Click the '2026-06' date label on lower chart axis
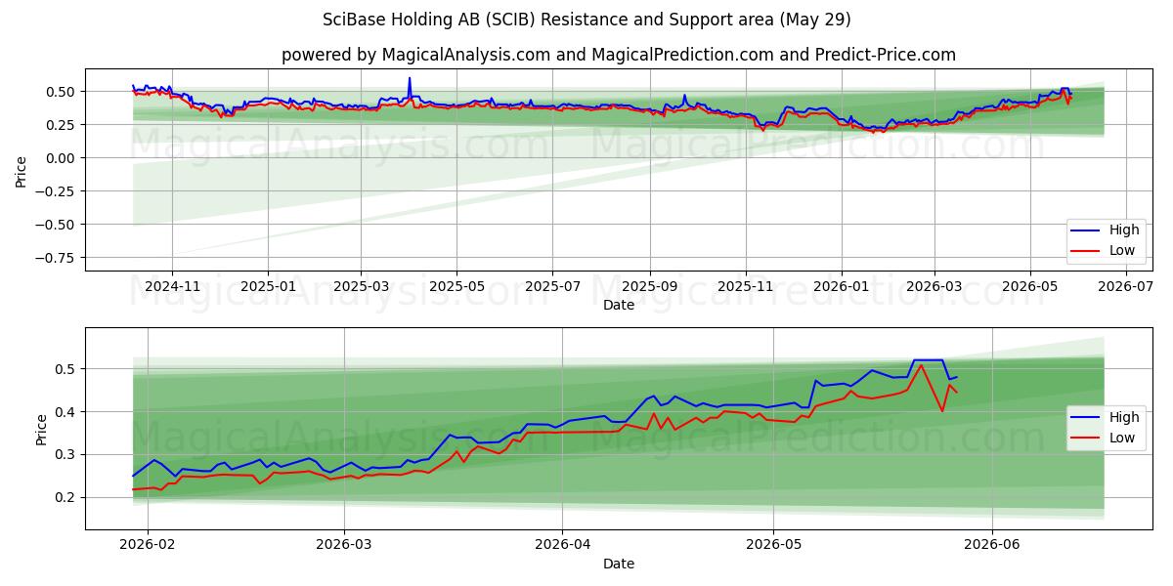The image size is (1173, 586). [992, 545]
